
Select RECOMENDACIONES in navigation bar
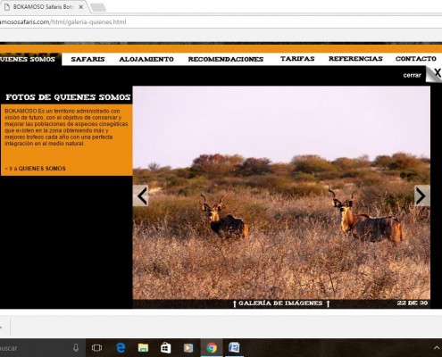click(226, 59)
